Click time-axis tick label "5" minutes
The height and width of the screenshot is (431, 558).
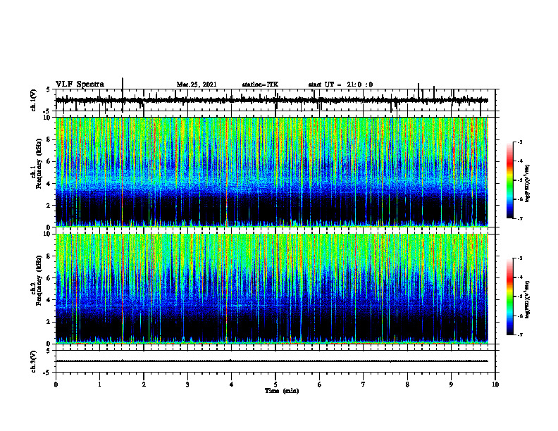[x=275, y=385]
